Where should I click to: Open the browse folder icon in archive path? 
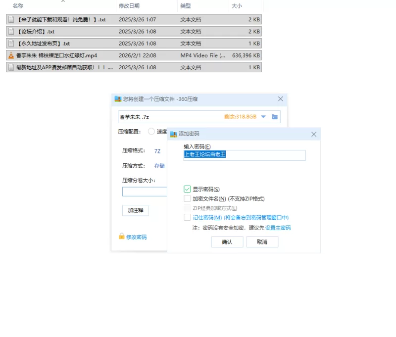[x=275, y=117]
